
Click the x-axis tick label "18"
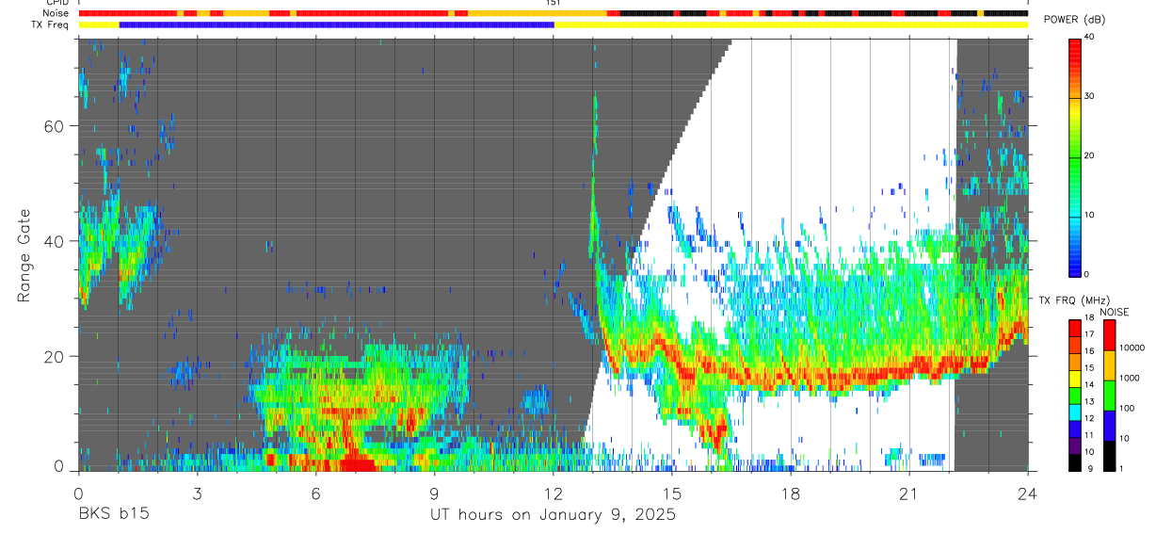coord(791,493)
